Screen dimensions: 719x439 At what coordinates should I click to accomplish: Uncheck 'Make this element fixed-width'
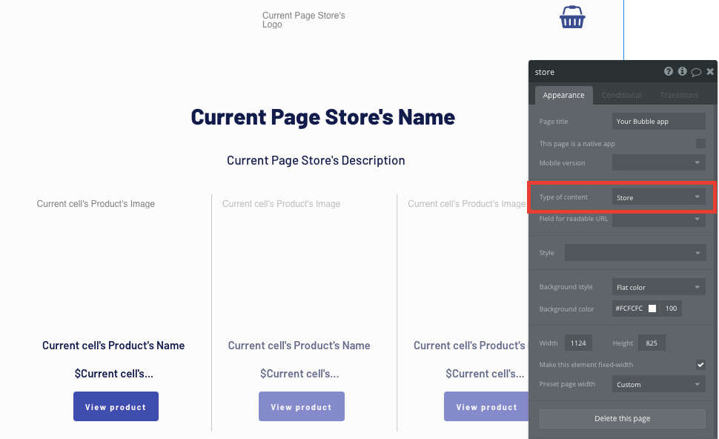click(x=700, y=364)
